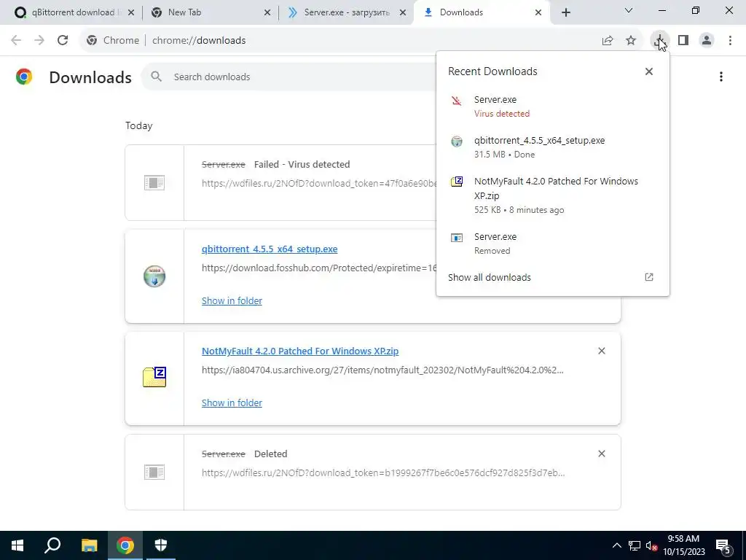This screenshot has width=746, height=560.
Task: Reload the downloads page
Action: click(63, 40)
